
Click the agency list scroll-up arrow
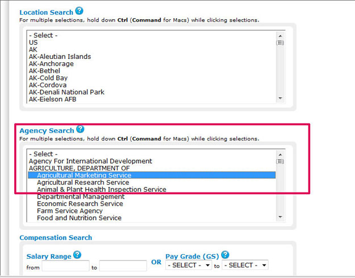[x=280, y=155]
